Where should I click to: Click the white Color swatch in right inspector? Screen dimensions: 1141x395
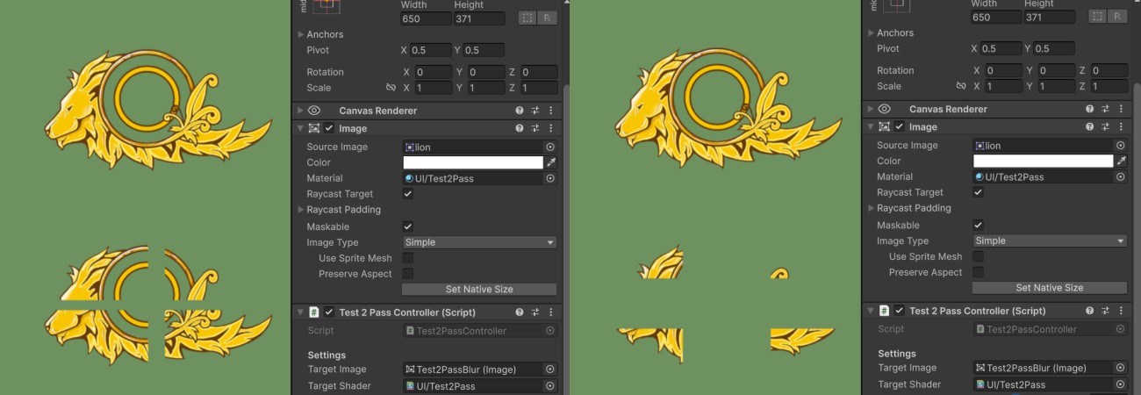(x=1043, y=162)
